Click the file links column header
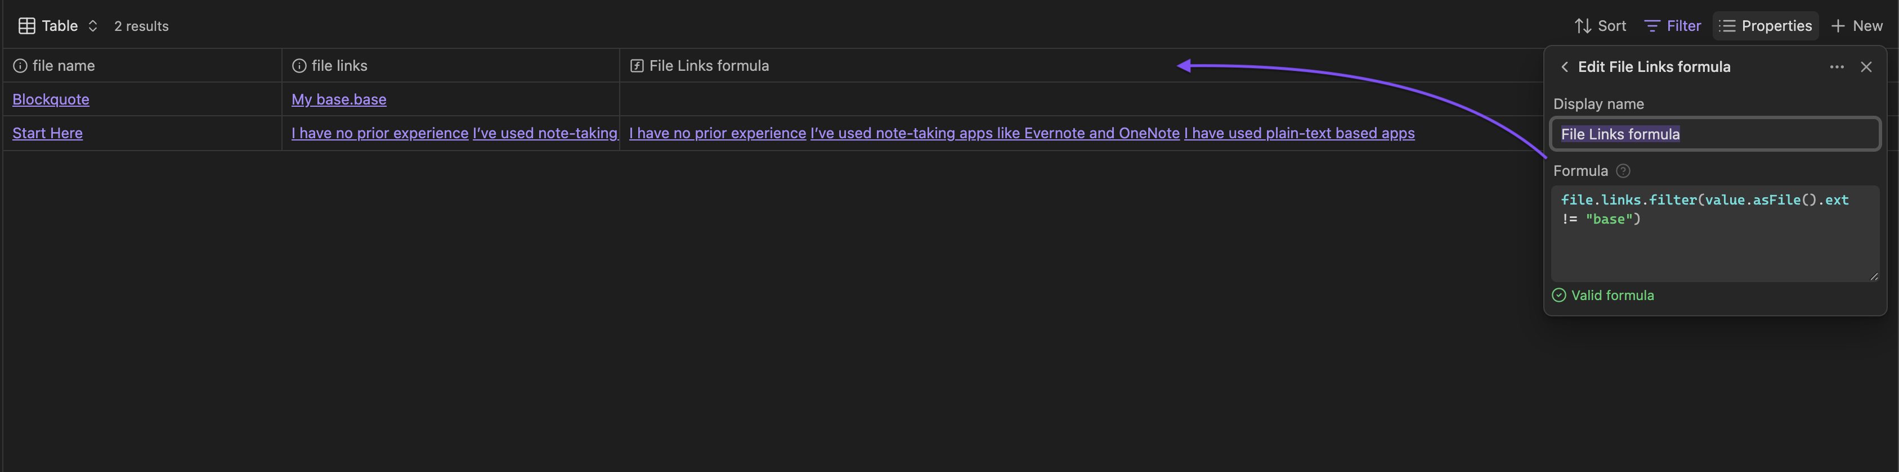Viewport: 1899px width, 472px height. (339, 66)
